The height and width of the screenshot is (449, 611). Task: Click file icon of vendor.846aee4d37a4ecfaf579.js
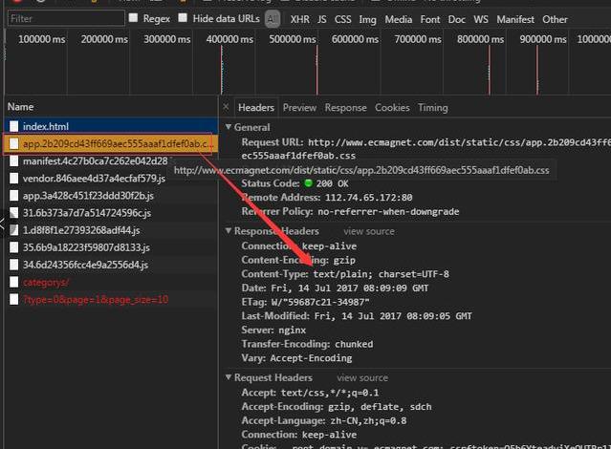point(13,179)
